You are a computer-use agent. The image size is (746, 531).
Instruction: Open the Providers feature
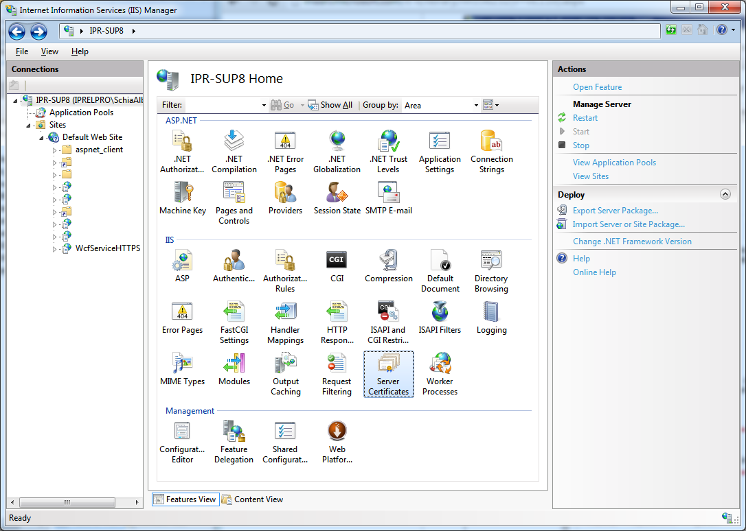(286, 198)
